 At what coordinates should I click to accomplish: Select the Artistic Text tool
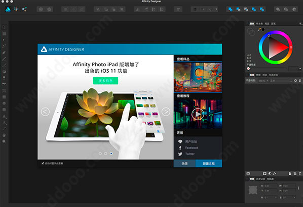coord(4,123)
